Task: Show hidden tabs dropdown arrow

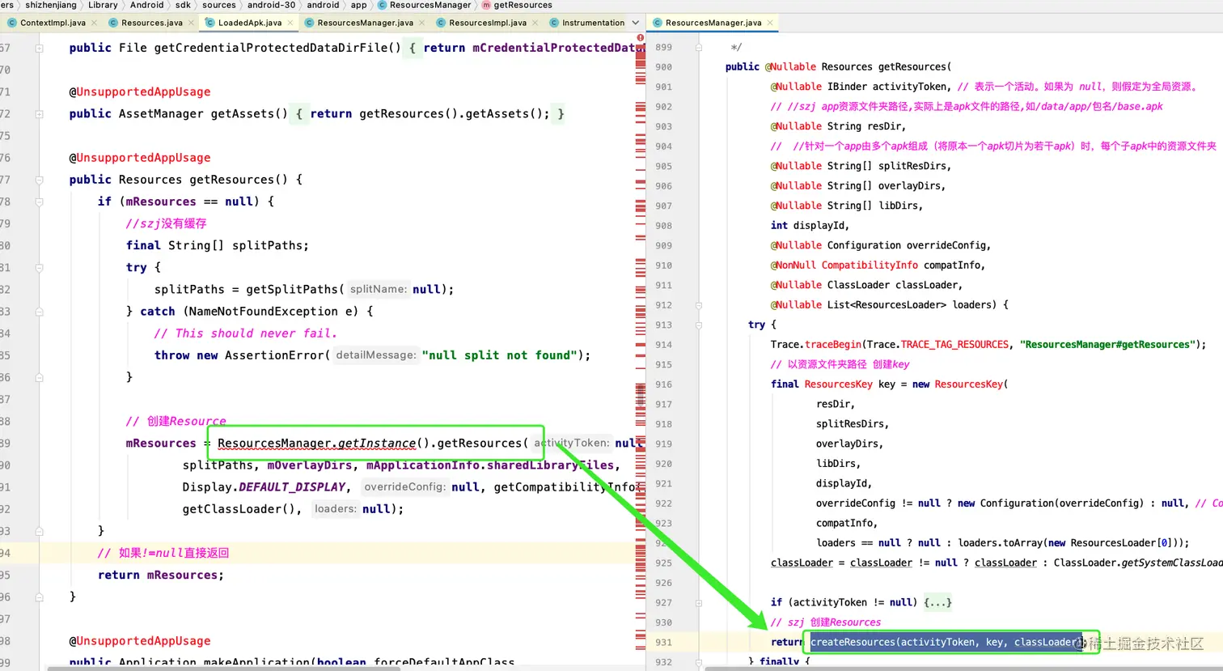Action: (x=636, y=23)
